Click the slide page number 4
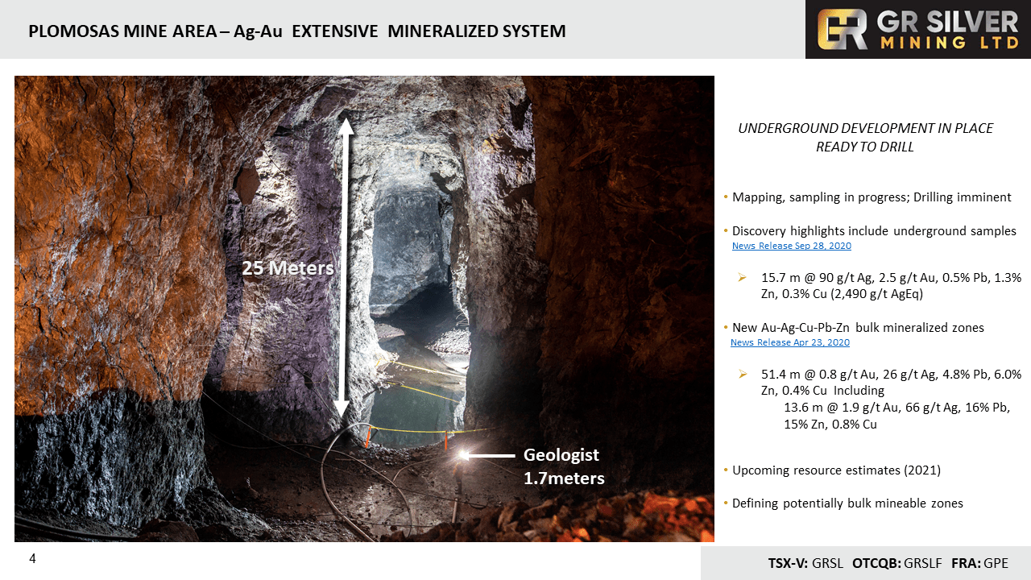The width and height of the screenshot is (1031, 580). click(x=32, y=558)
